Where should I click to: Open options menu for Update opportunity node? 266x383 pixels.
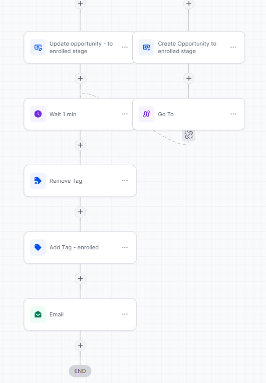coord(125,47)
